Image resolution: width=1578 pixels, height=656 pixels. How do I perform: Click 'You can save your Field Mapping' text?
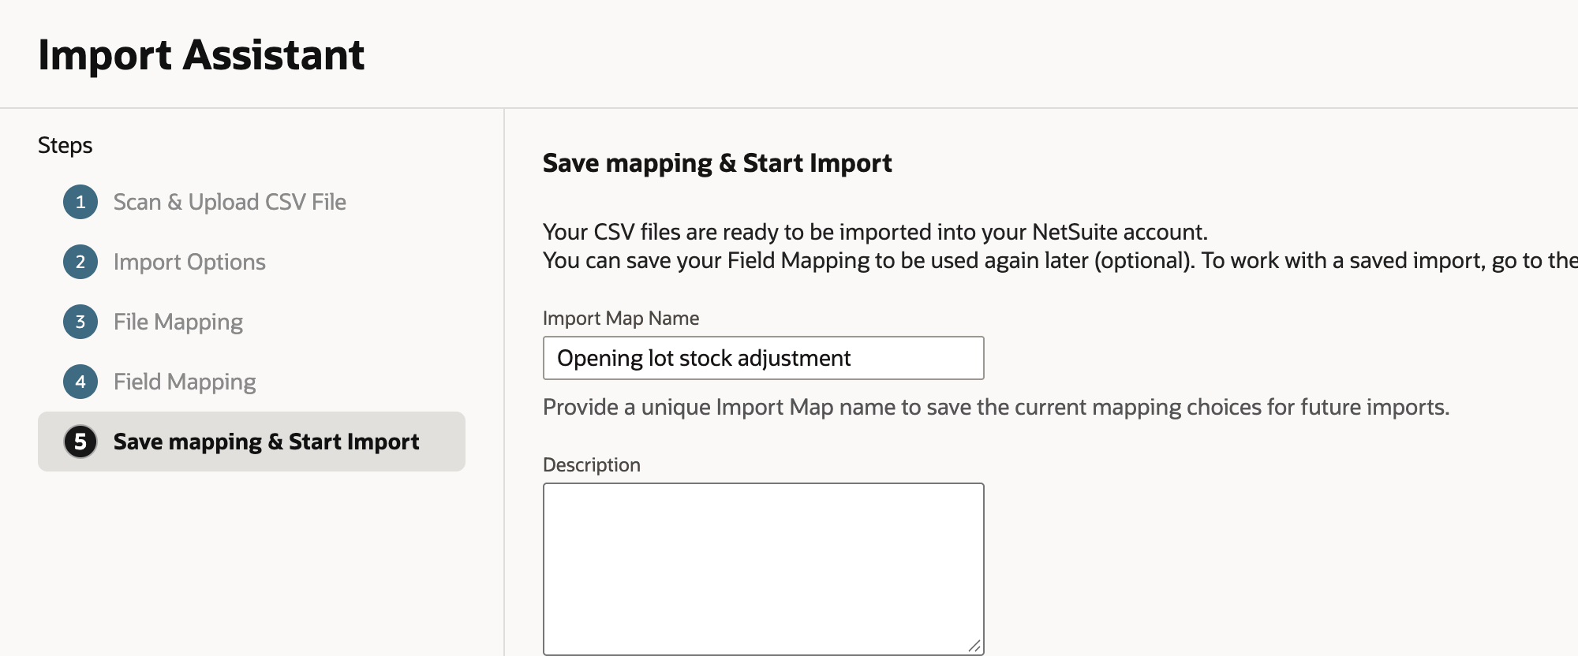(x=1060, y=260)
